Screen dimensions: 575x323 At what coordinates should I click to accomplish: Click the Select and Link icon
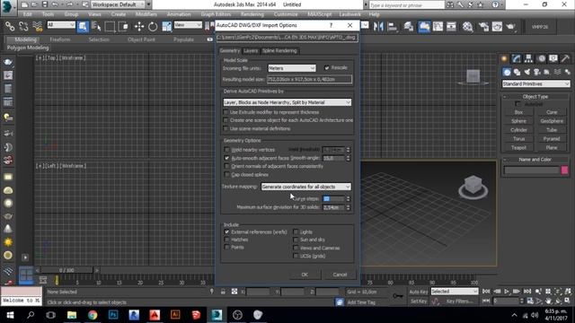(x=10, y=26)
